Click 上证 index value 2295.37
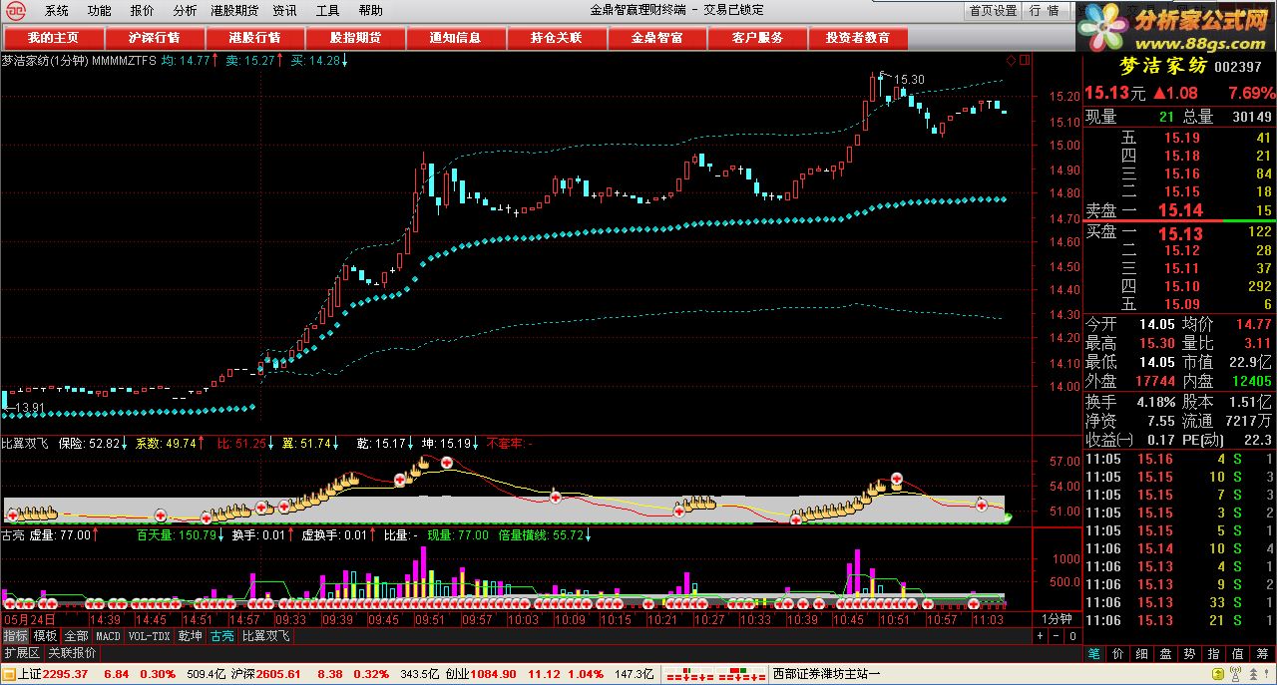1277x685 pixels. pos(67,674)
